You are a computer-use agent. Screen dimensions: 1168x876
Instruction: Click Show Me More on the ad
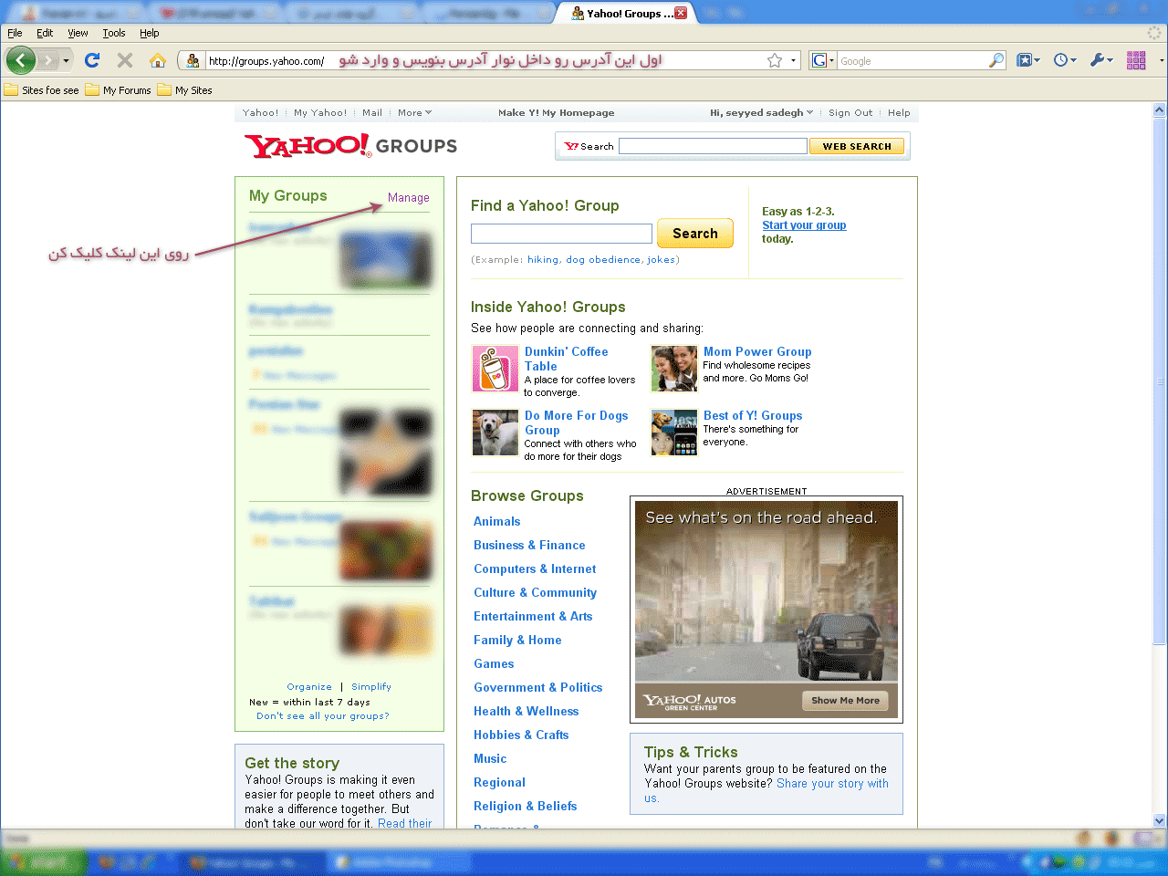846,701
